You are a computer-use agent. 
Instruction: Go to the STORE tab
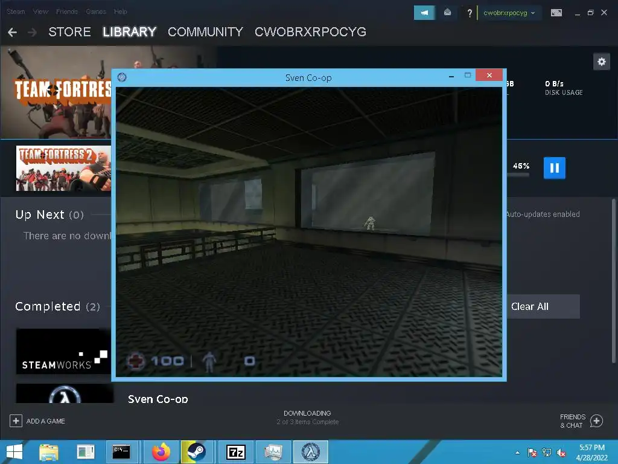[70, 32]
